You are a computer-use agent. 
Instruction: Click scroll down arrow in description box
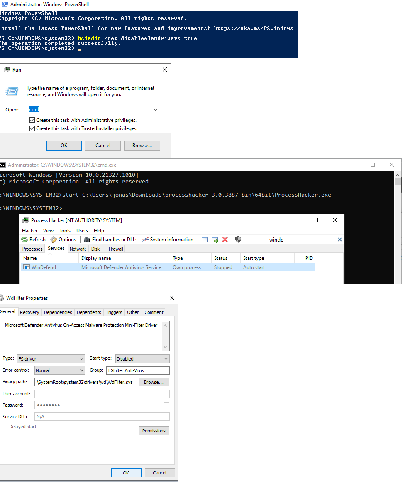click(166, 347)
